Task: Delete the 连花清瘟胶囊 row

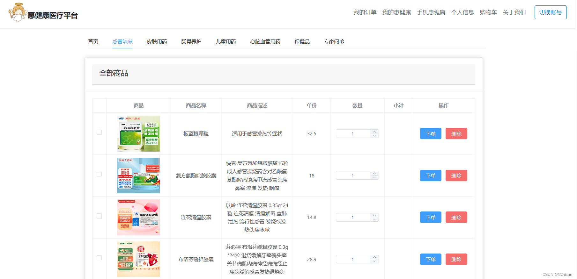Action: pos(456,217)
